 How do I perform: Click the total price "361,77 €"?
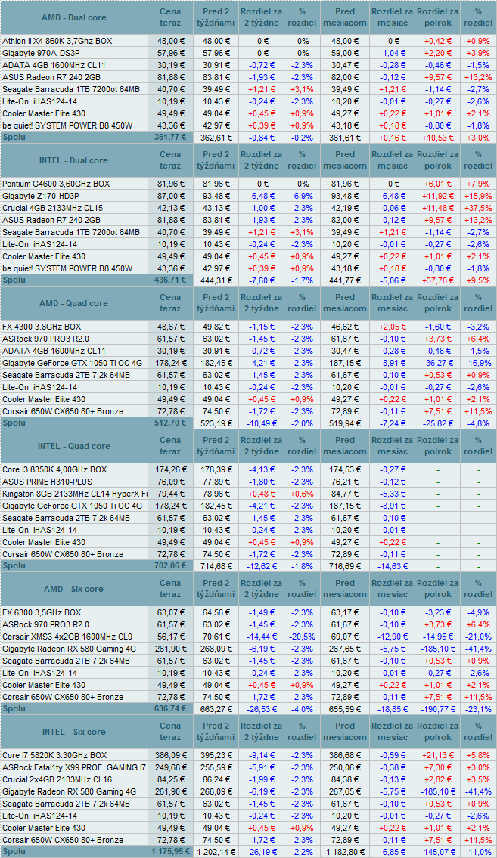(x=171, y=137)
